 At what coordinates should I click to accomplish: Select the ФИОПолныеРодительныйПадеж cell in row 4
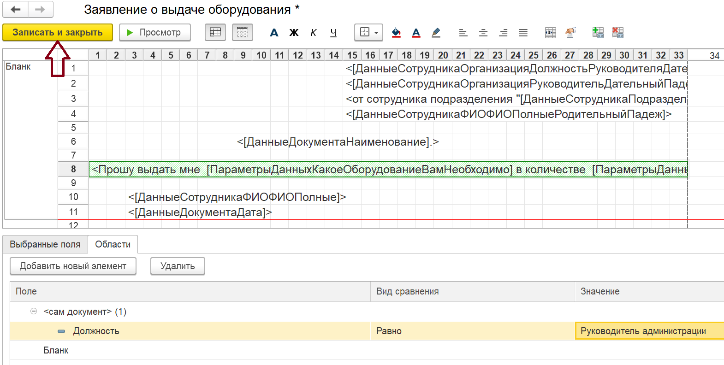tap(509, 114)
